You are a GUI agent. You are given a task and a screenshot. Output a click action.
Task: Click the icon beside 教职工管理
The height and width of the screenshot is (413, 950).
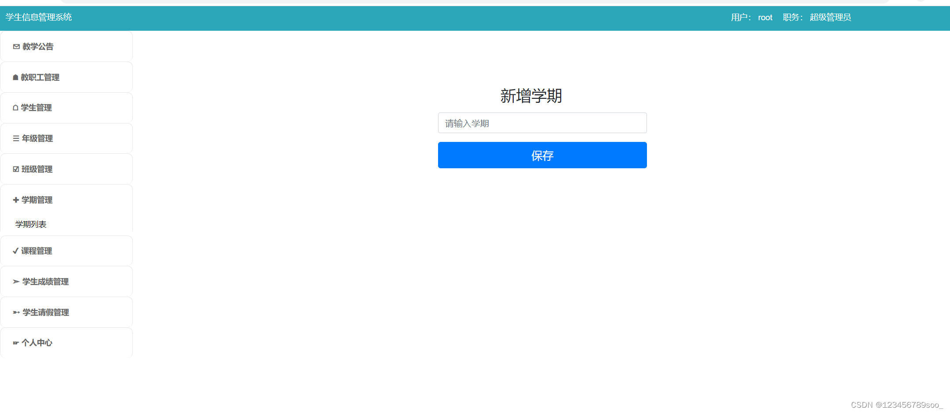(x=15, y=77)
